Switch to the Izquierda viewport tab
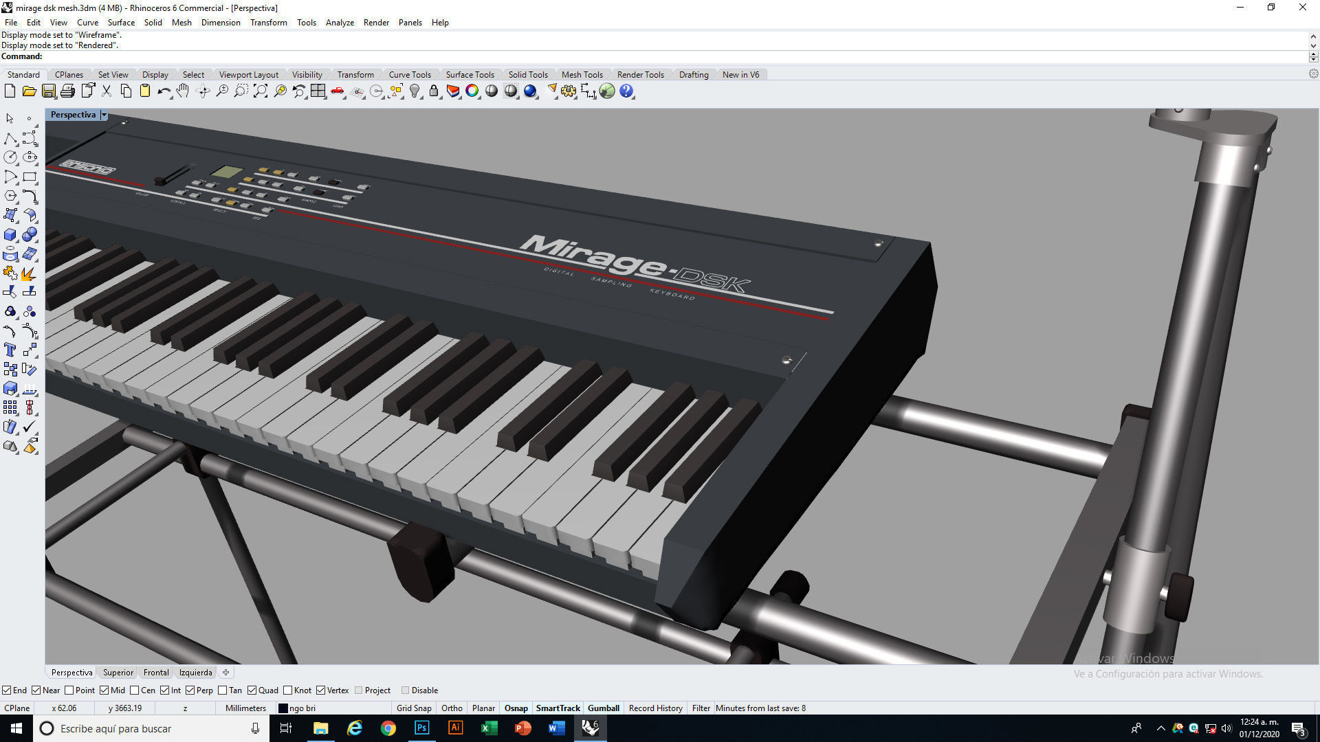This screenshot has height=742, width=1320. coord(195,673)
